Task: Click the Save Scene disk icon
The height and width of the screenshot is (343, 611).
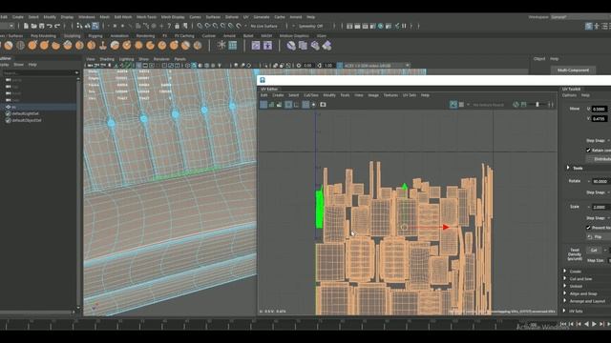Action: 42,26
